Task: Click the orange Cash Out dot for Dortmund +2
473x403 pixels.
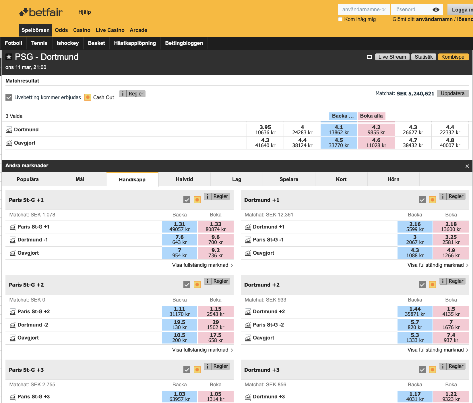Action: coord(433,285)
